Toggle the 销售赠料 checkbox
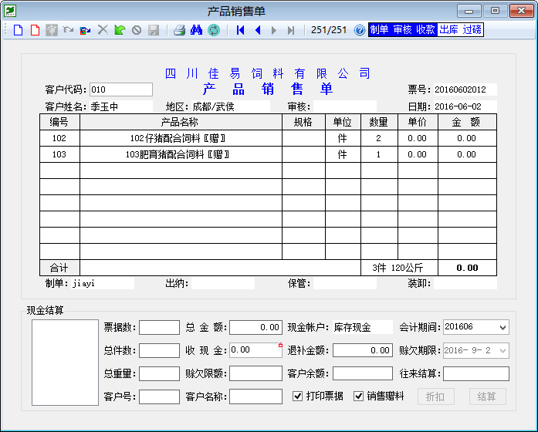 coord(359,397)
